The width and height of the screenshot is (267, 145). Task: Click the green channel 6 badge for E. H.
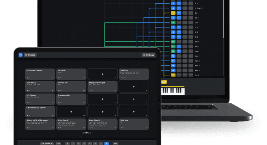[x=173, y=22]
